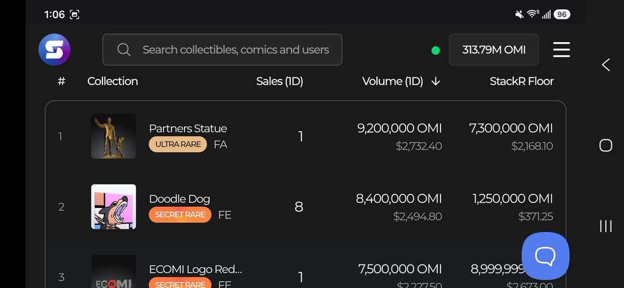Click the 1,250,000 OMI floor value
Viewport: 624px width, 288px height.
(513, 198)
